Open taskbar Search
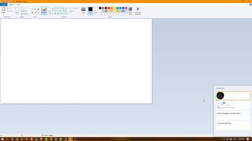 tap(7, 139)
